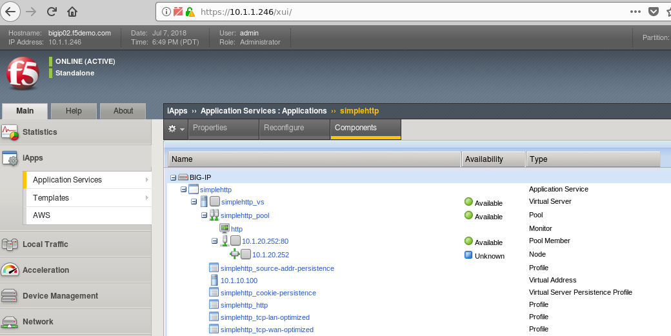
Task: Click the browser Back arrow button
Action: [10, 12]
